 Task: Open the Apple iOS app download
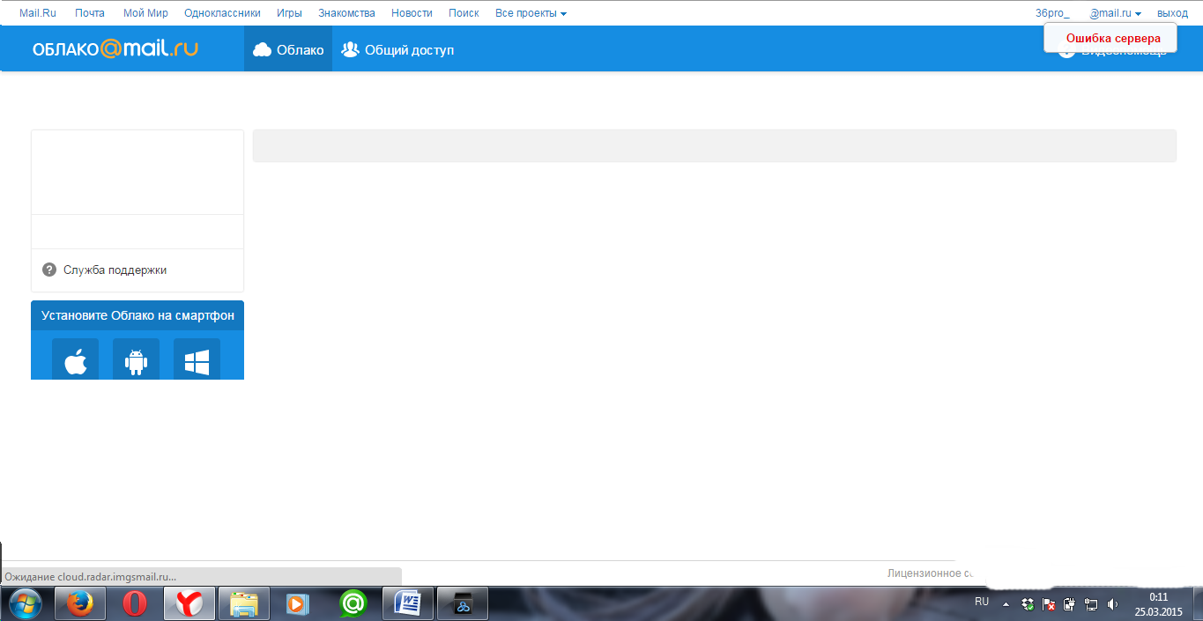76,361
